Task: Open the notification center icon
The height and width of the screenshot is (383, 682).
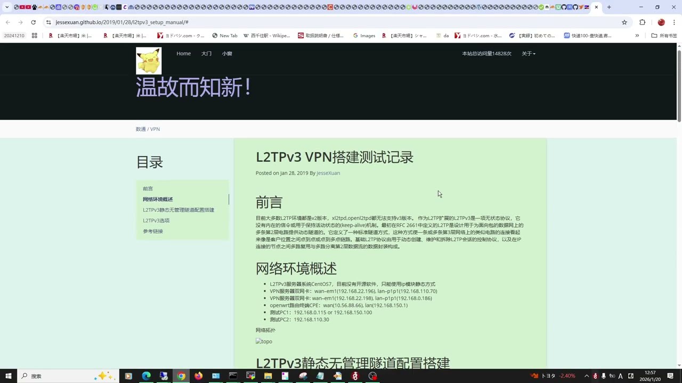Action: pyautogui.click(x=670, y=376)
